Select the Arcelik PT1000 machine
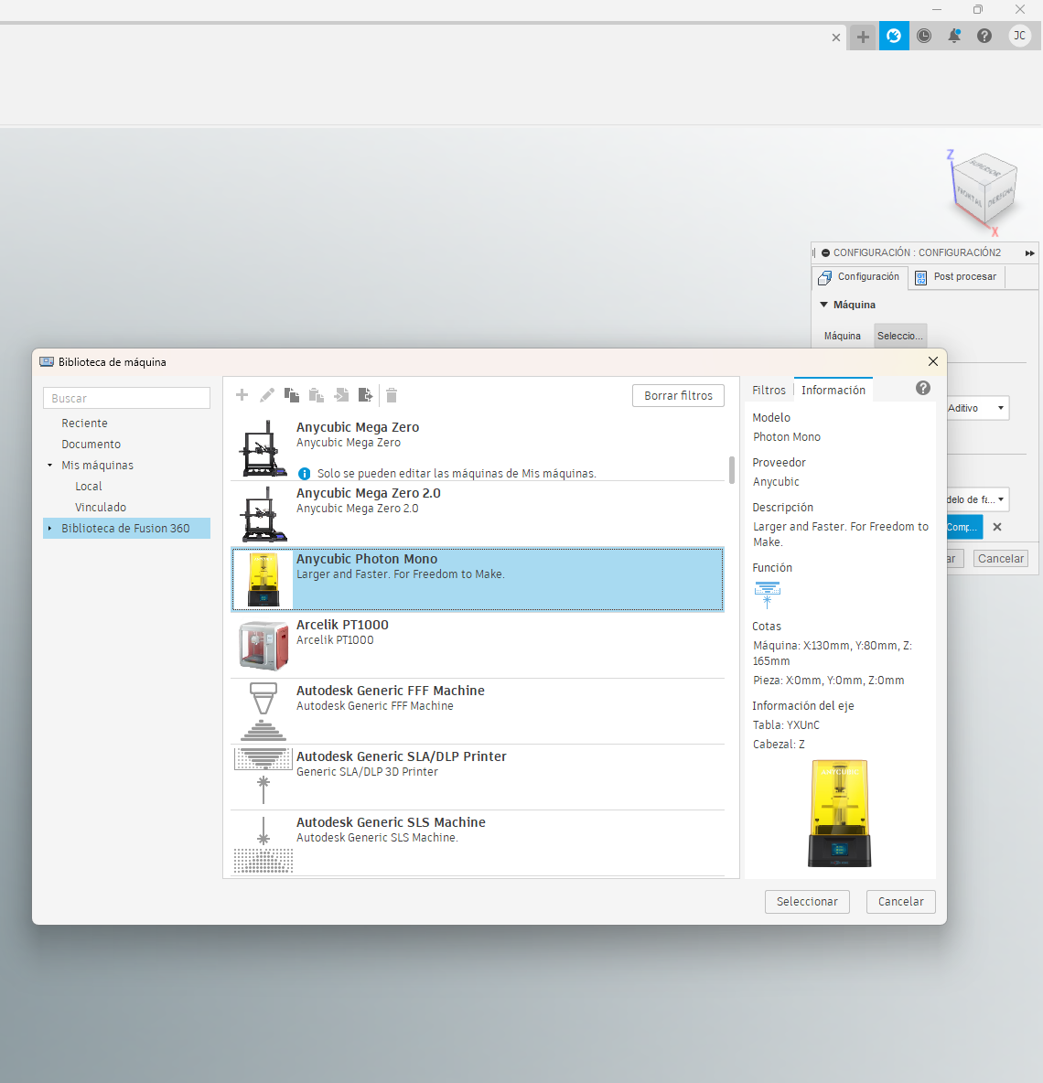 478,645
